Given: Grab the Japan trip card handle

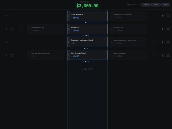Looking at the screenshot, I should [68, 29].
